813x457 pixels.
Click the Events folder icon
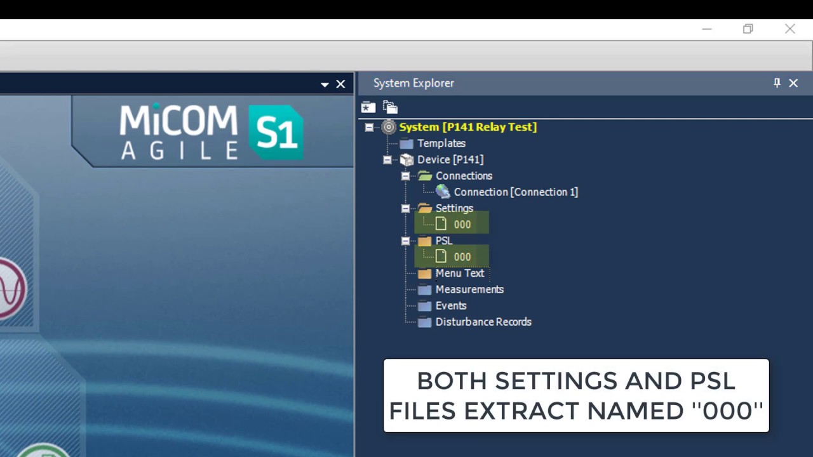coord(425,306)
